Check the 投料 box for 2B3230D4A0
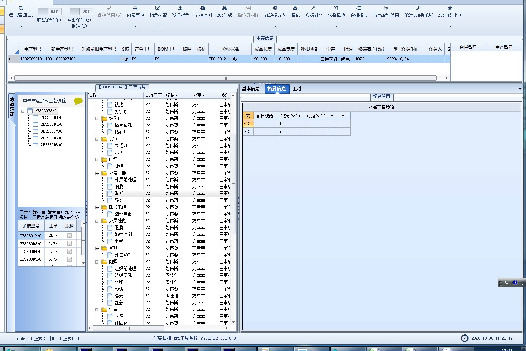The width and height of the screenshot is (526, 351). pyautogui.click(x=69, y=251)
